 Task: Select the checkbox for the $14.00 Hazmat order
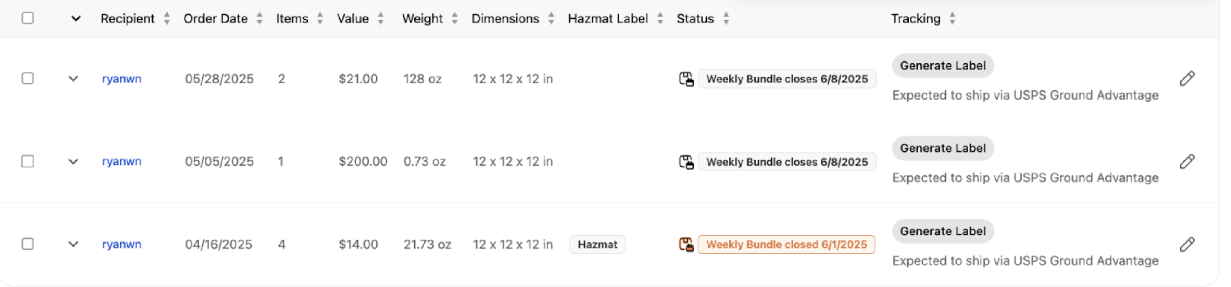pyautogui.click(x=28, y=244)
